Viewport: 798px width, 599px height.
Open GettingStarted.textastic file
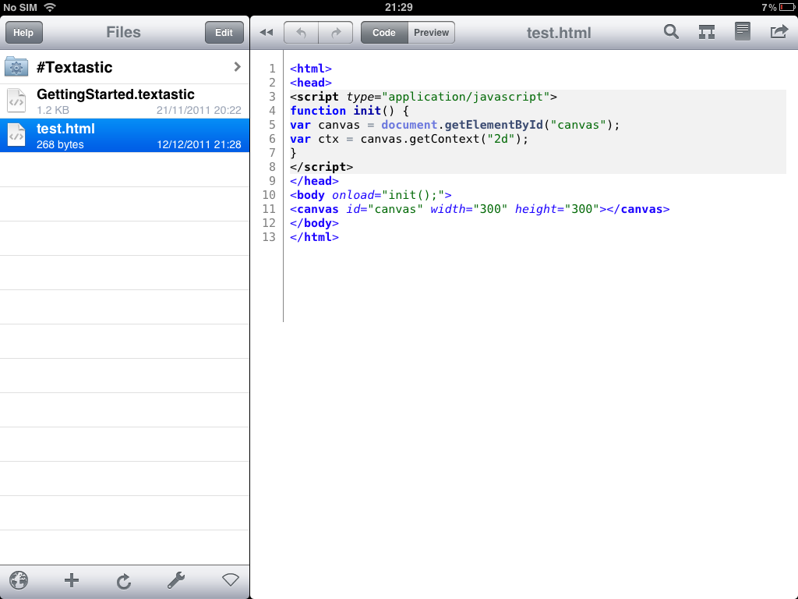coord(125,101)
